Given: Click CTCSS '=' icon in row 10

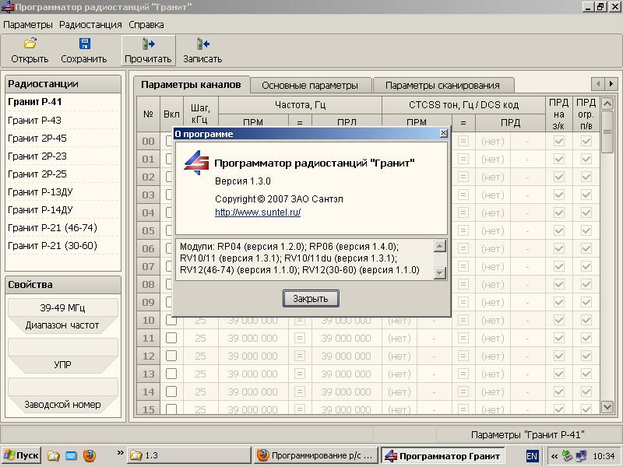Looking at the screenshot, I should 463,320.
